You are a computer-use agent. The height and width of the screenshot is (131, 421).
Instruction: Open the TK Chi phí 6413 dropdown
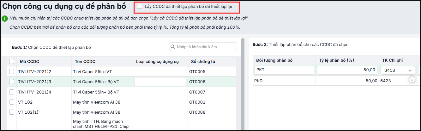click(398, 70)
